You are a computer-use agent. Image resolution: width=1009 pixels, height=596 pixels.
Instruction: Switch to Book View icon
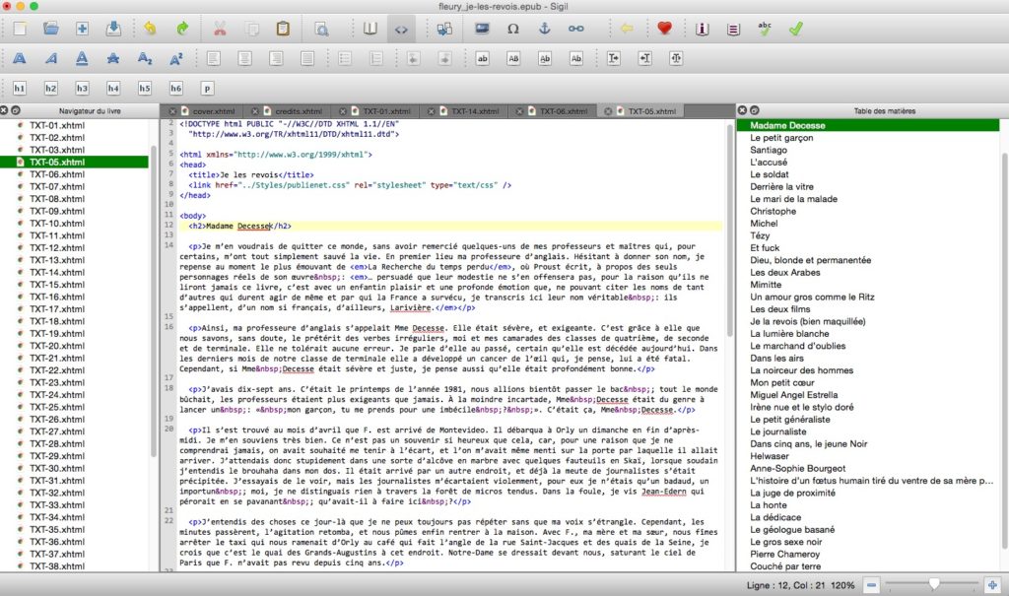pos(370,29)
